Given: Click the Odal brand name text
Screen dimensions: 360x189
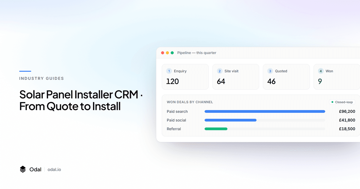Looking at the screenshot, I should click(35, 169).
